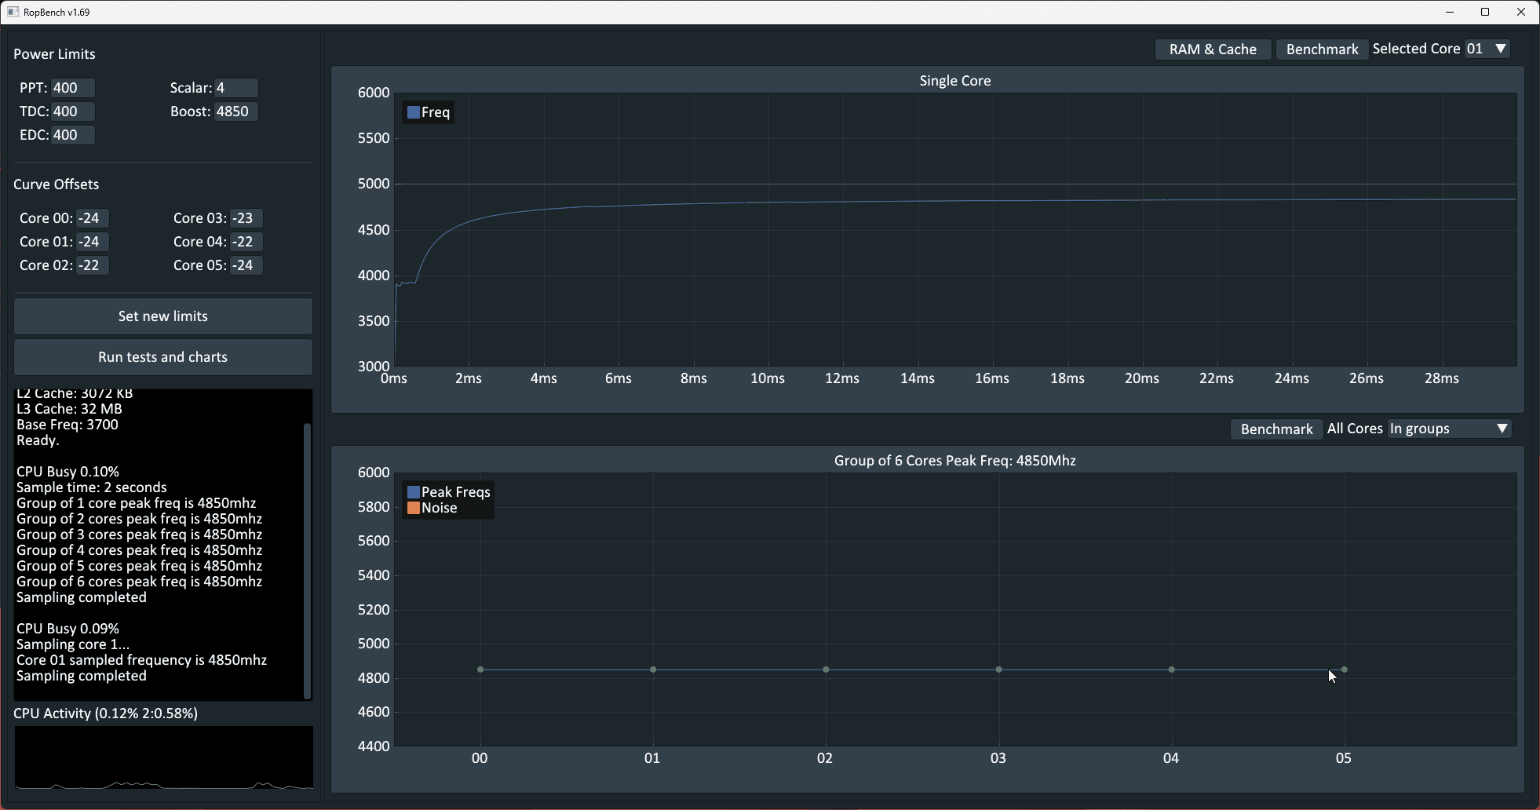Click log line 'Sampling core 1...'
Image resolution: width=1540 pixels, height=810 pixels.
pyautogui.click(x=73, y=644)
